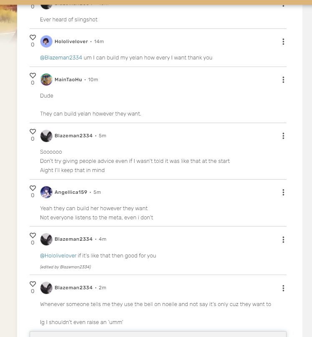Heart Blazeman2334's 5m comment
The image size is (312, 337).
point(33,131)
